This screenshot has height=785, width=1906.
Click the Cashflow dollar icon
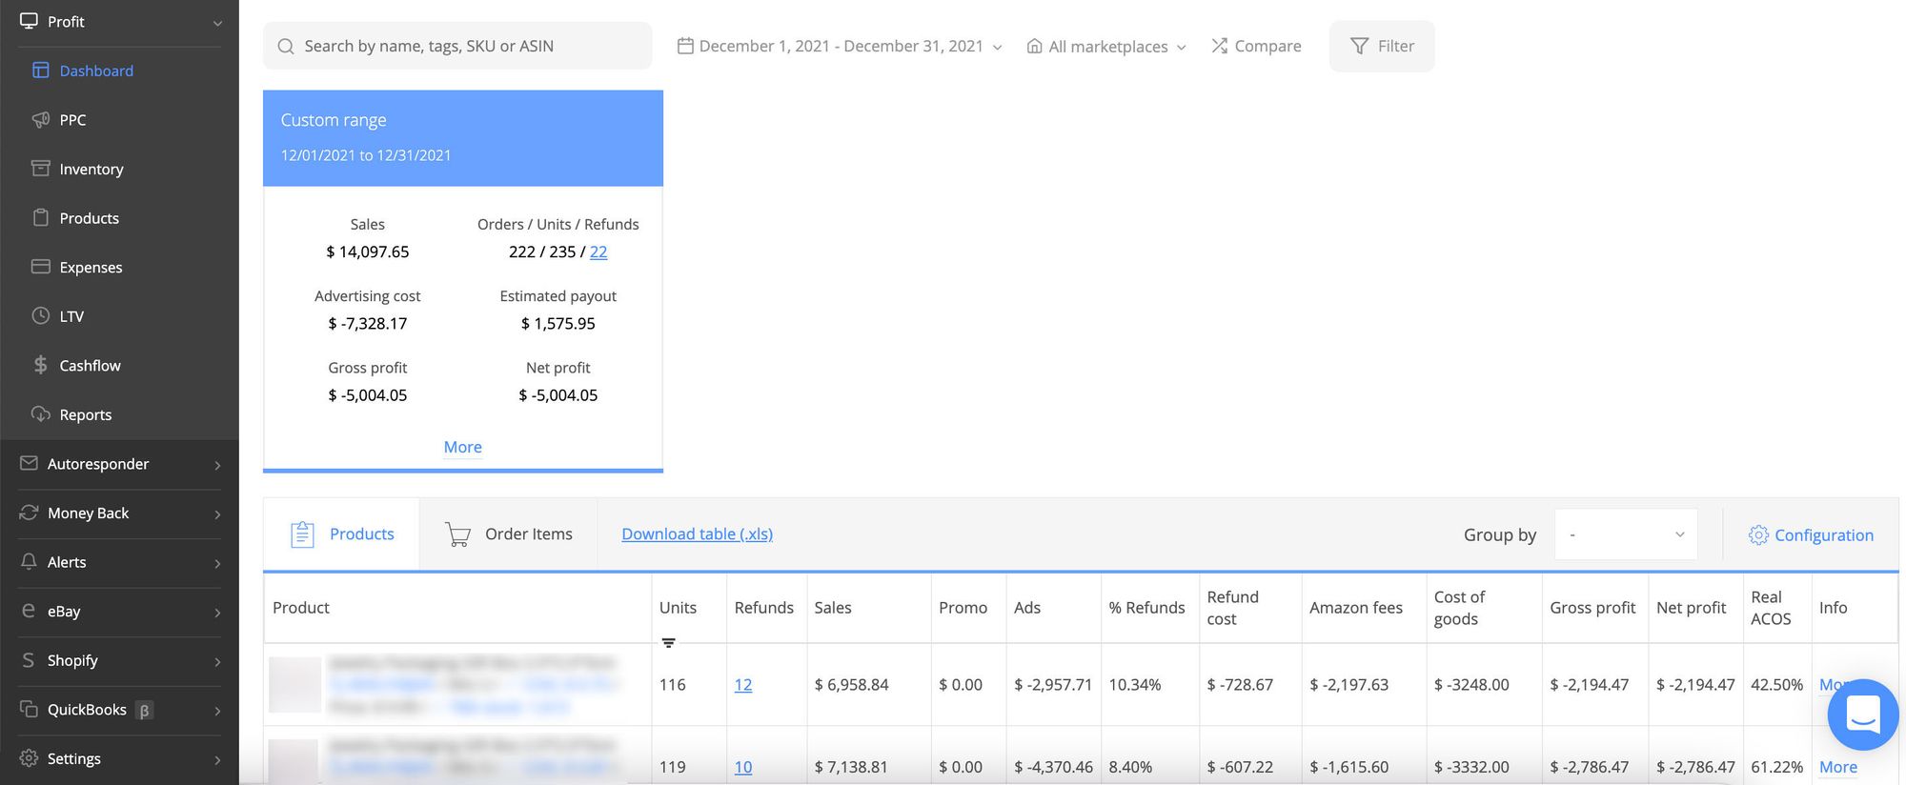tap(40, 365)
